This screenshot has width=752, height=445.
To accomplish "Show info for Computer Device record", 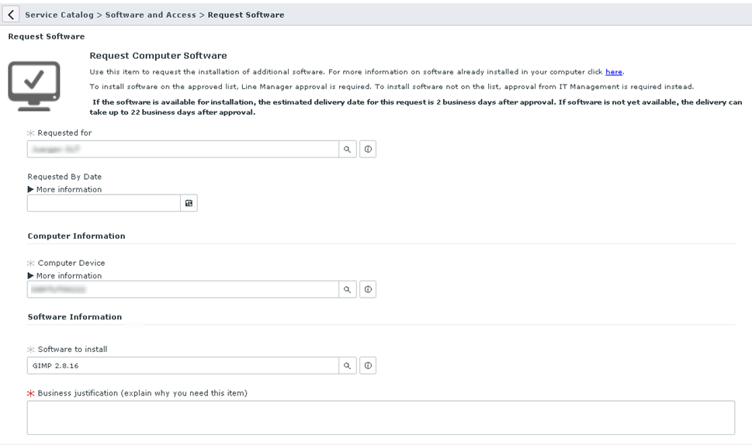I will 368,289.
